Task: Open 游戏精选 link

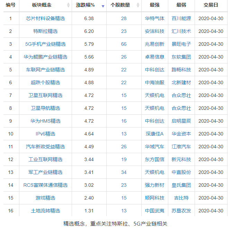Action: point(45,198)
